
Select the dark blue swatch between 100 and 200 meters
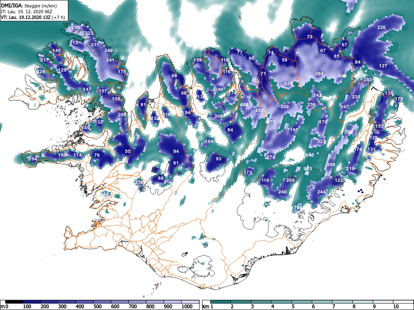(32, 302)
